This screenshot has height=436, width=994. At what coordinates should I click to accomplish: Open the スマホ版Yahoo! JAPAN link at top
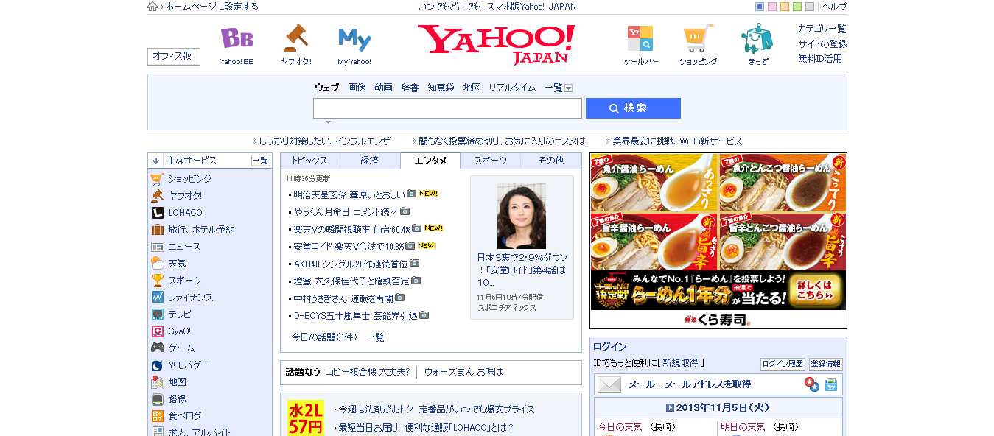pos(531,7)
